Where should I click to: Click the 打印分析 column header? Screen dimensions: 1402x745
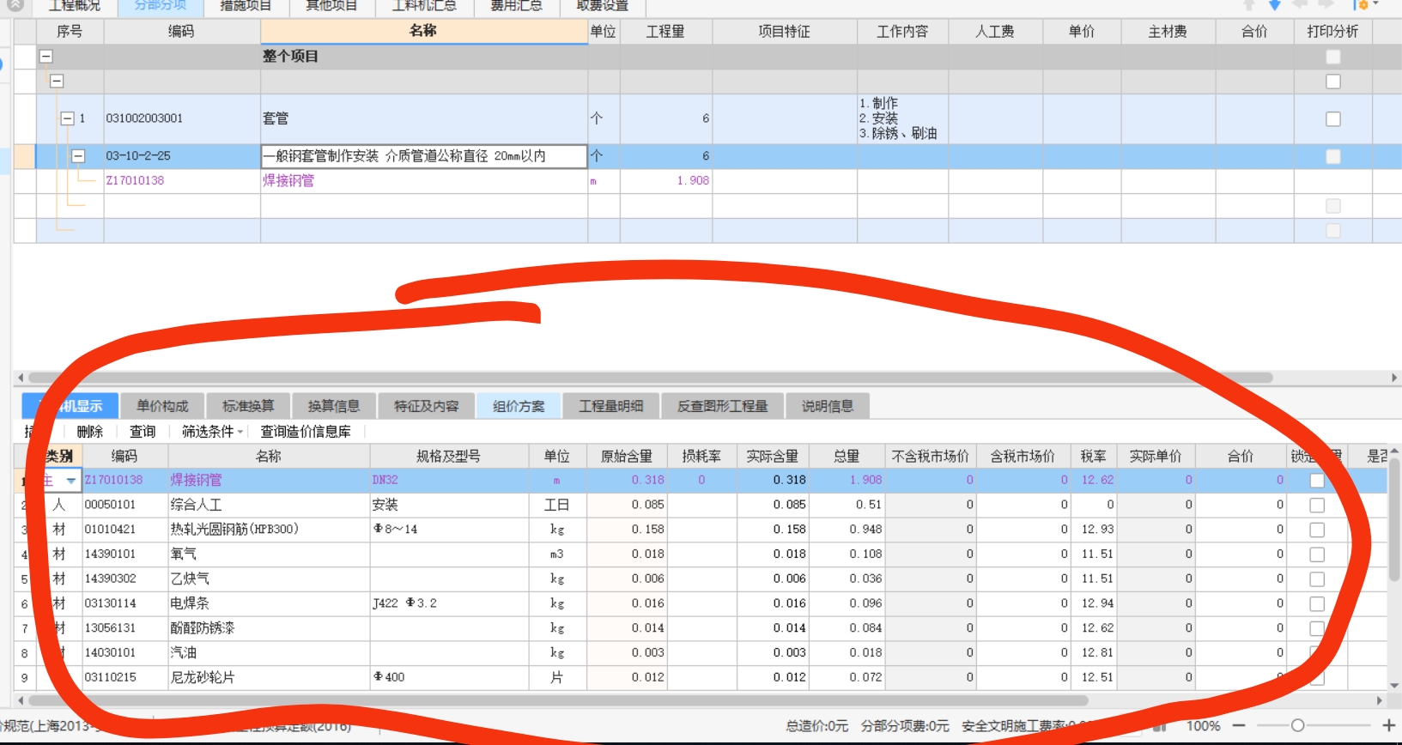[1332, 32]
